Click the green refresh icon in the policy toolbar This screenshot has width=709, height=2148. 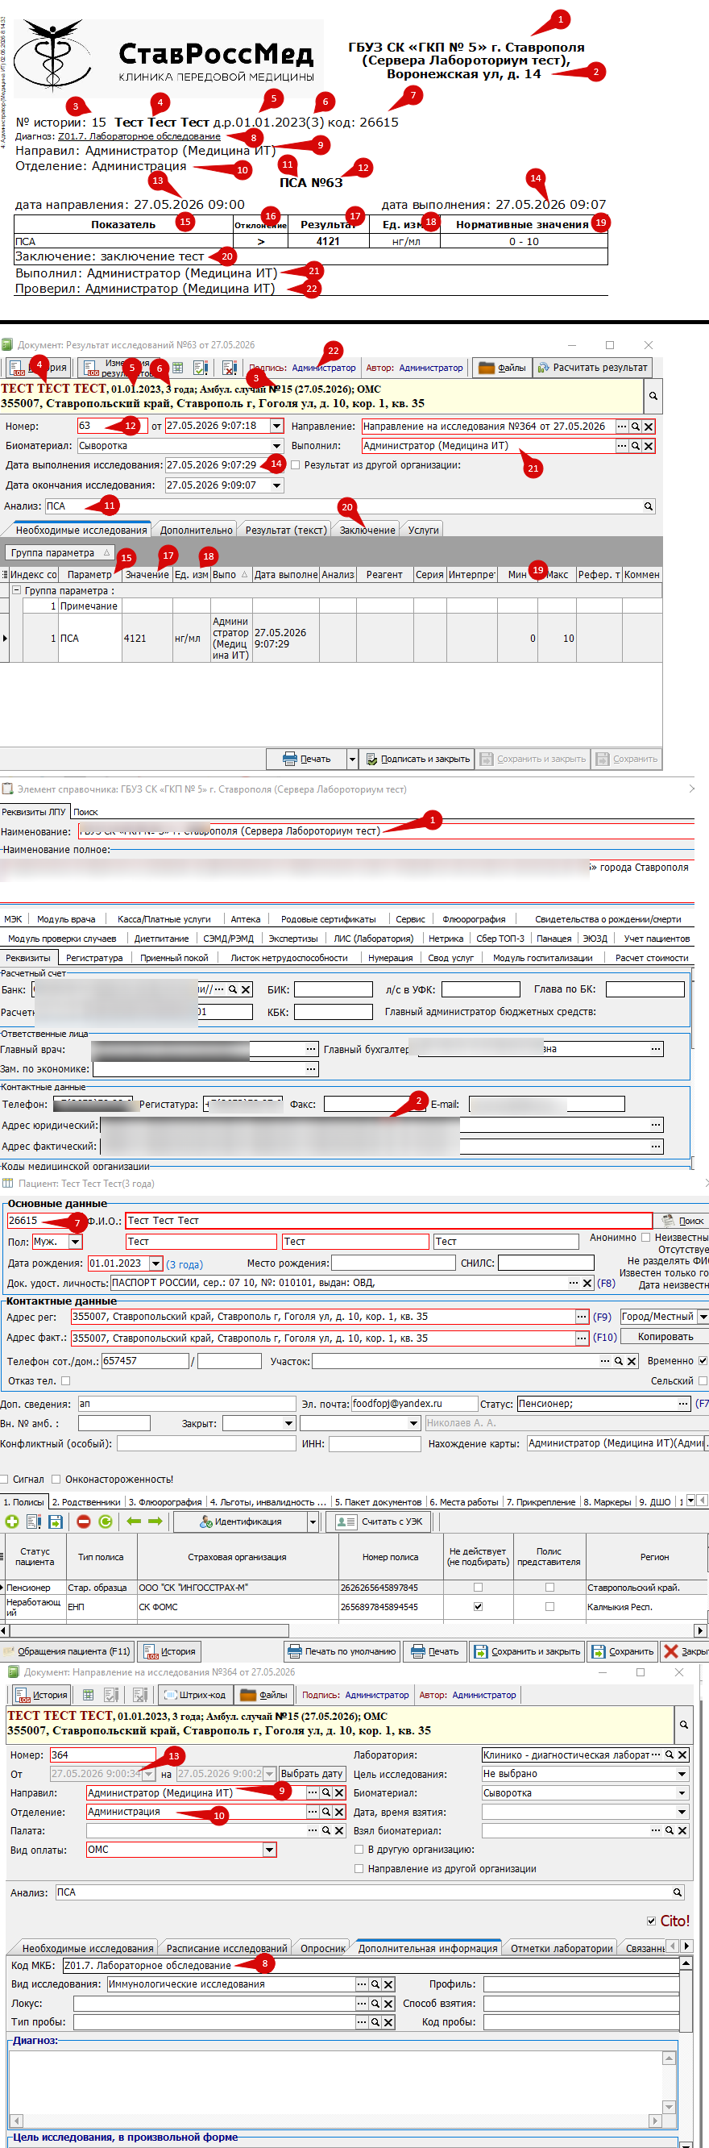click(x=105, y=1521)
